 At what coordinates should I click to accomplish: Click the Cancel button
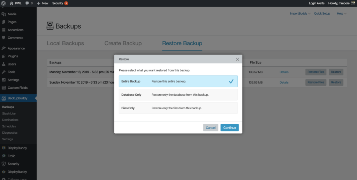point(211,128)
